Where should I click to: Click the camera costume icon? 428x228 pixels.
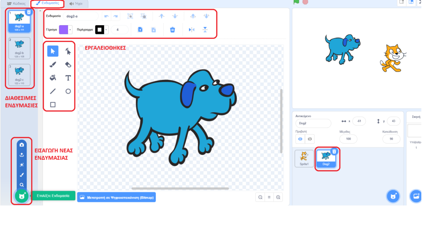click(x=22, y=145)
